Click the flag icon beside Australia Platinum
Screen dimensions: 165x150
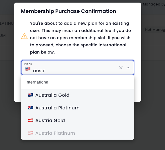point(31,108)
